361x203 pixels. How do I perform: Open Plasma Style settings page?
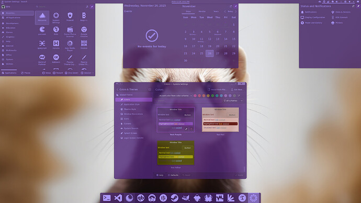tap(134, 109)
